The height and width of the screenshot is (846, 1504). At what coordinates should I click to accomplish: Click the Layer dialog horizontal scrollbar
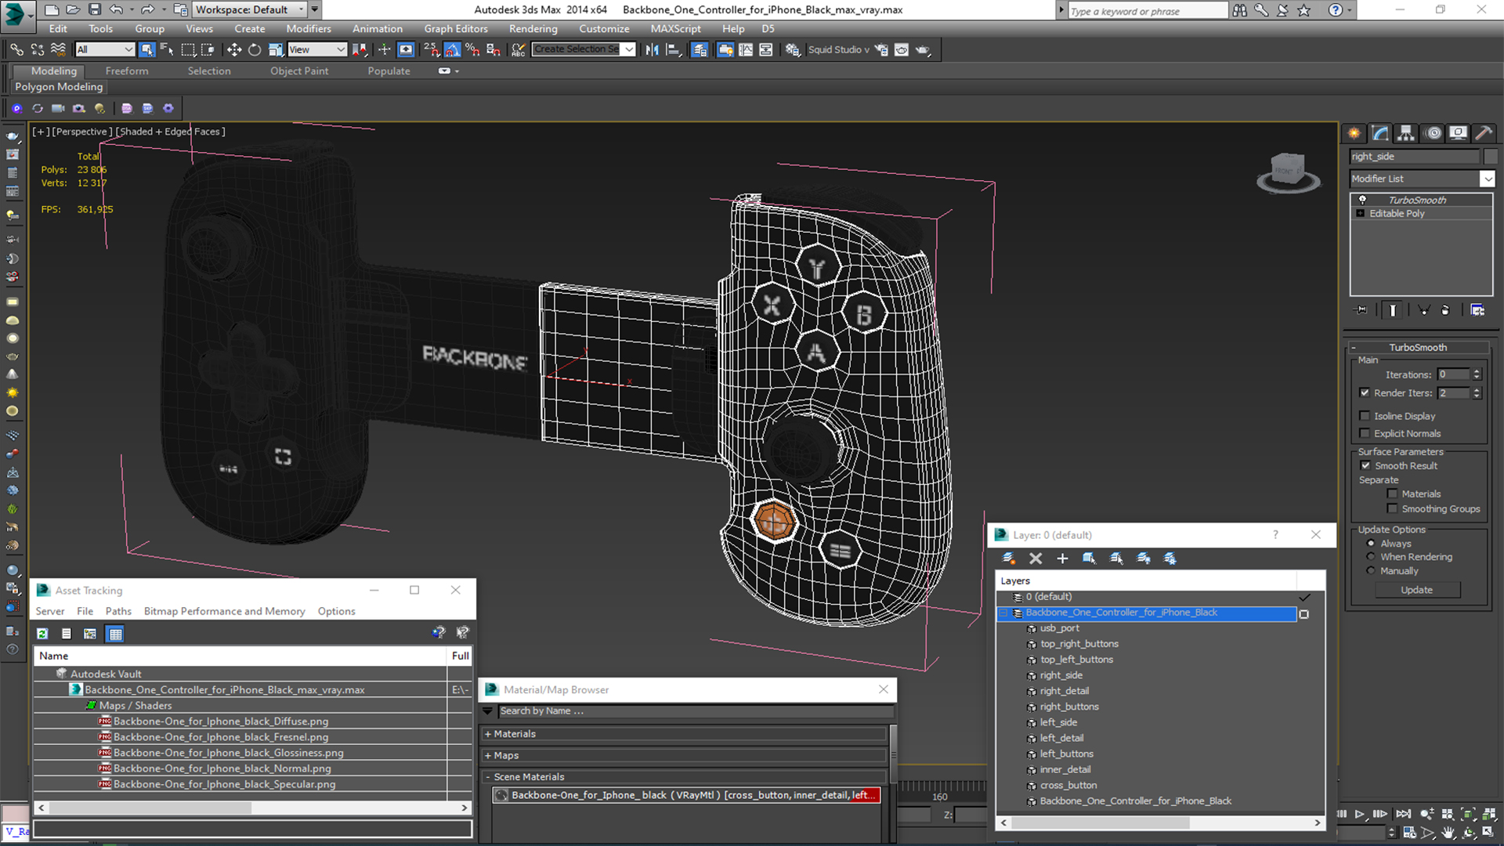(x=1161, y=822)
